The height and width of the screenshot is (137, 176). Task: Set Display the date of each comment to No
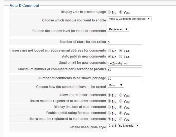[x=109, y=107]
